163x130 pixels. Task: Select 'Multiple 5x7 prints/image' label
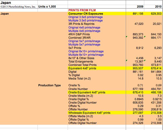(x=84, y=44)
